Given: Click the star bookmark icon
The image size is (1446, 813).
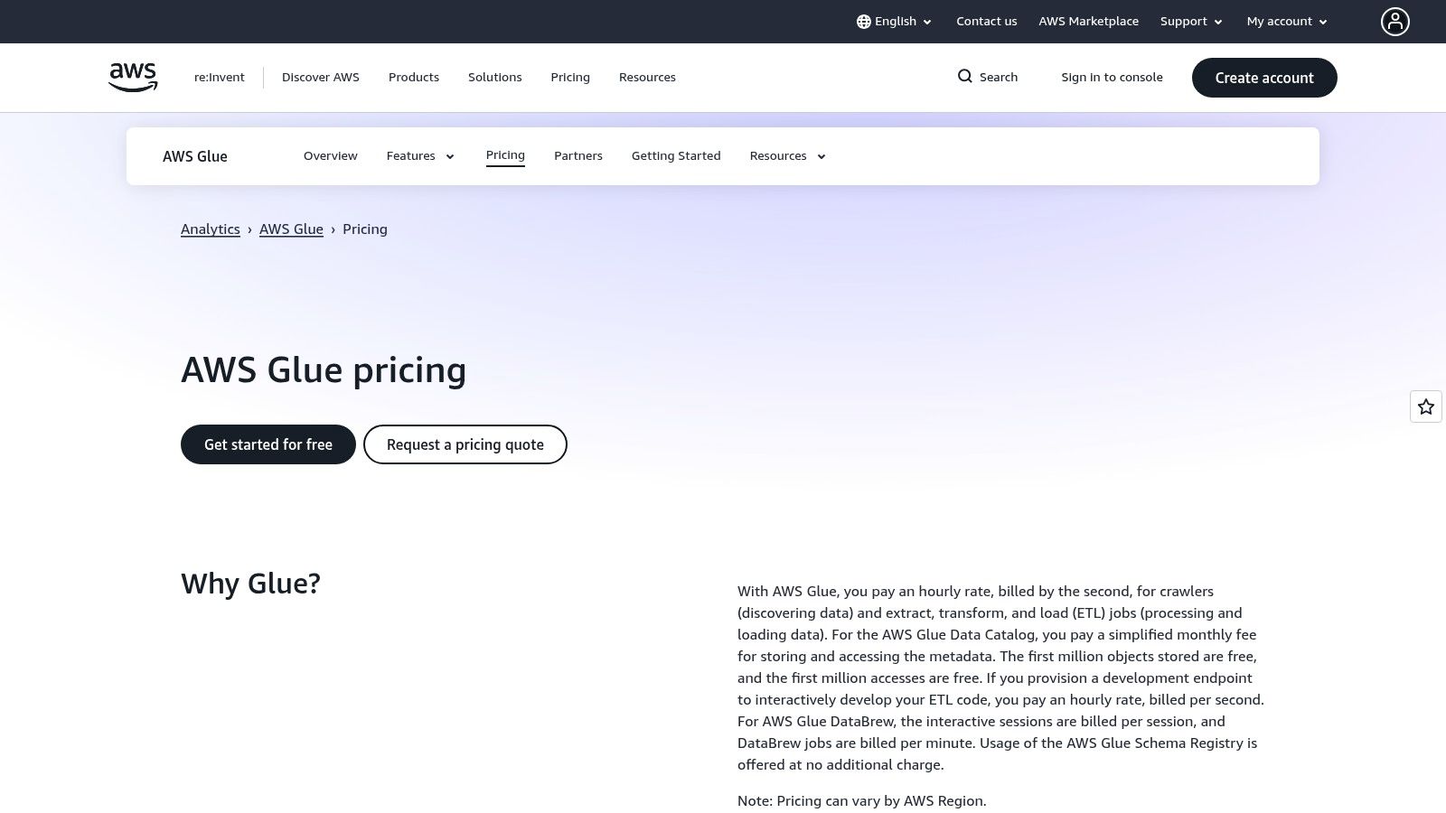Looking at the screenshot, I should (x=1426, y=406).
